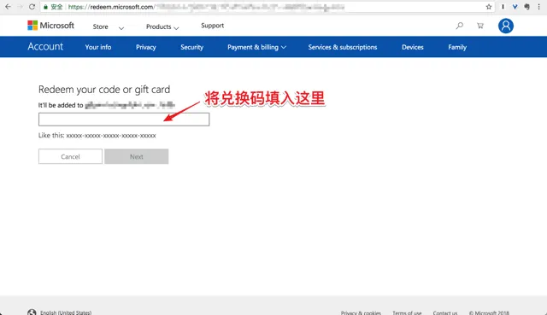Open the Support menu link
Image resolution: width=547 pixels, height=315 pixels.
[x=213, y=26]
